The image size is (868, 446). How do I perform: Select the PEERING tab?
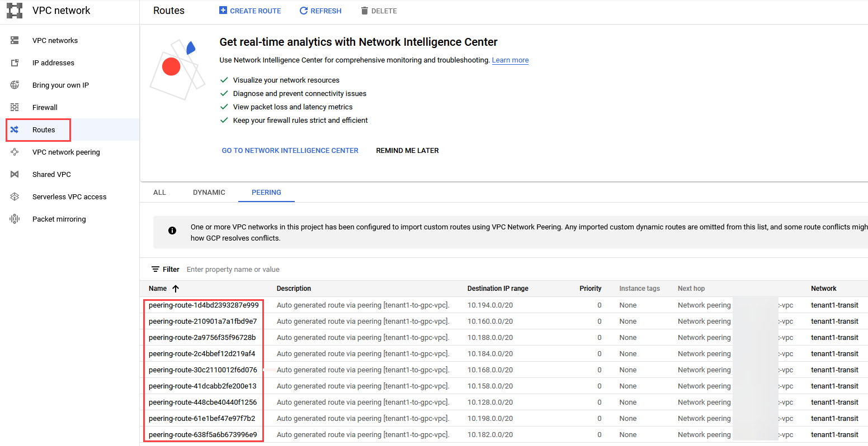click(x=266, y=193)
